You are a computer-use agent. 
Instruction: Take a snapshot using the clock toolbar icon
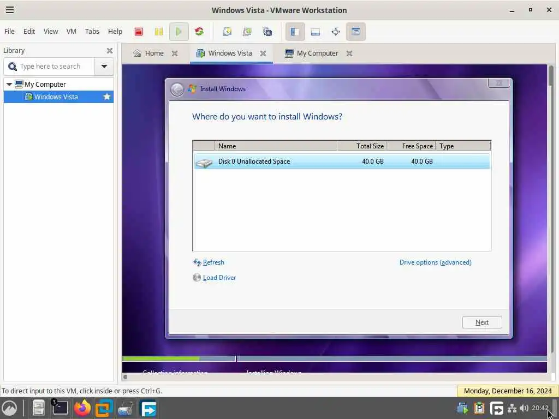coord(227,32)
